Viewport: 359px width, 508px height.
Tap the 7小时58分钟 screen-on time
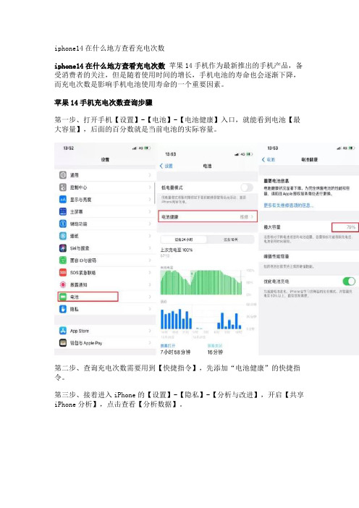(x=175, y=352)
